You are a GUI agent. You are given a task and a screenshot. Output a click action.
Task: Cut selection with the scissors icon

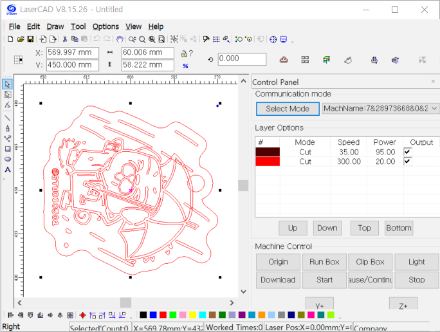pos(65,39)
